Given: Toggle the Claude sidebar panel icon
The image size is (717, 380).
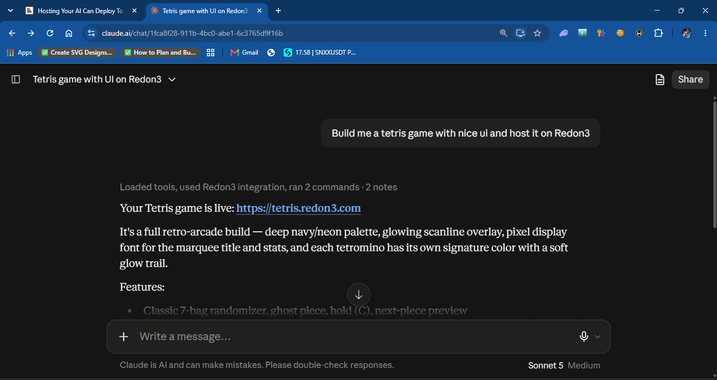Looking at the screenshot, I should tap(16, 79).
